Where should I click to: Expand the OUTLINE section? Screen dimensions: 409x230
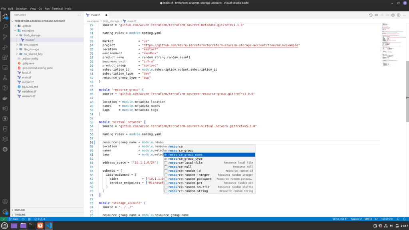click(x=20, y=210)
